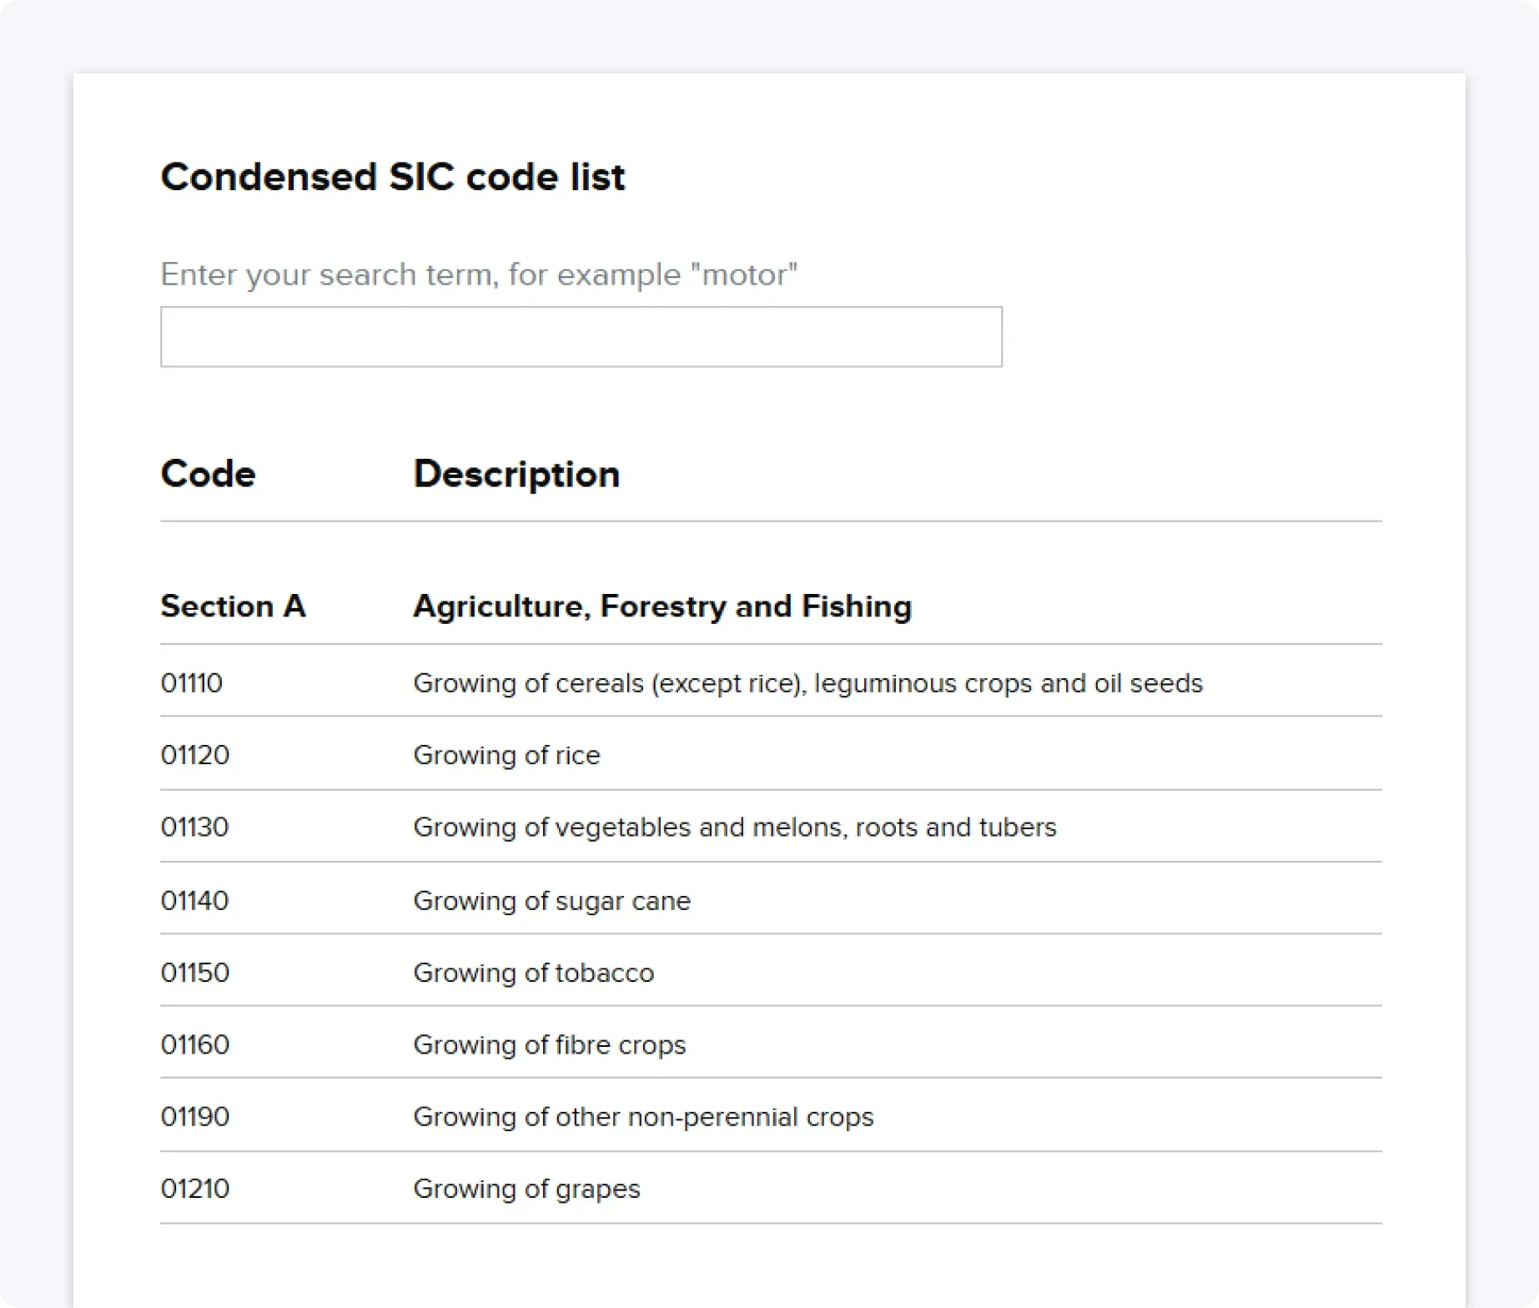Click the "Condensed SIC code list" heading
This screenshot has width=1539, height=1308.
[x=392, y=177]
